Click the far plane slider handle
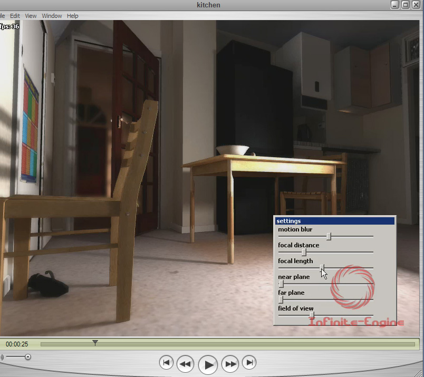The height and width of the screenshot is (377, 424). coord(281,299)
